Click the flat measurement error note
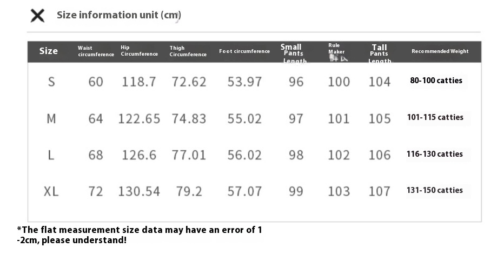 coord(140,235)
